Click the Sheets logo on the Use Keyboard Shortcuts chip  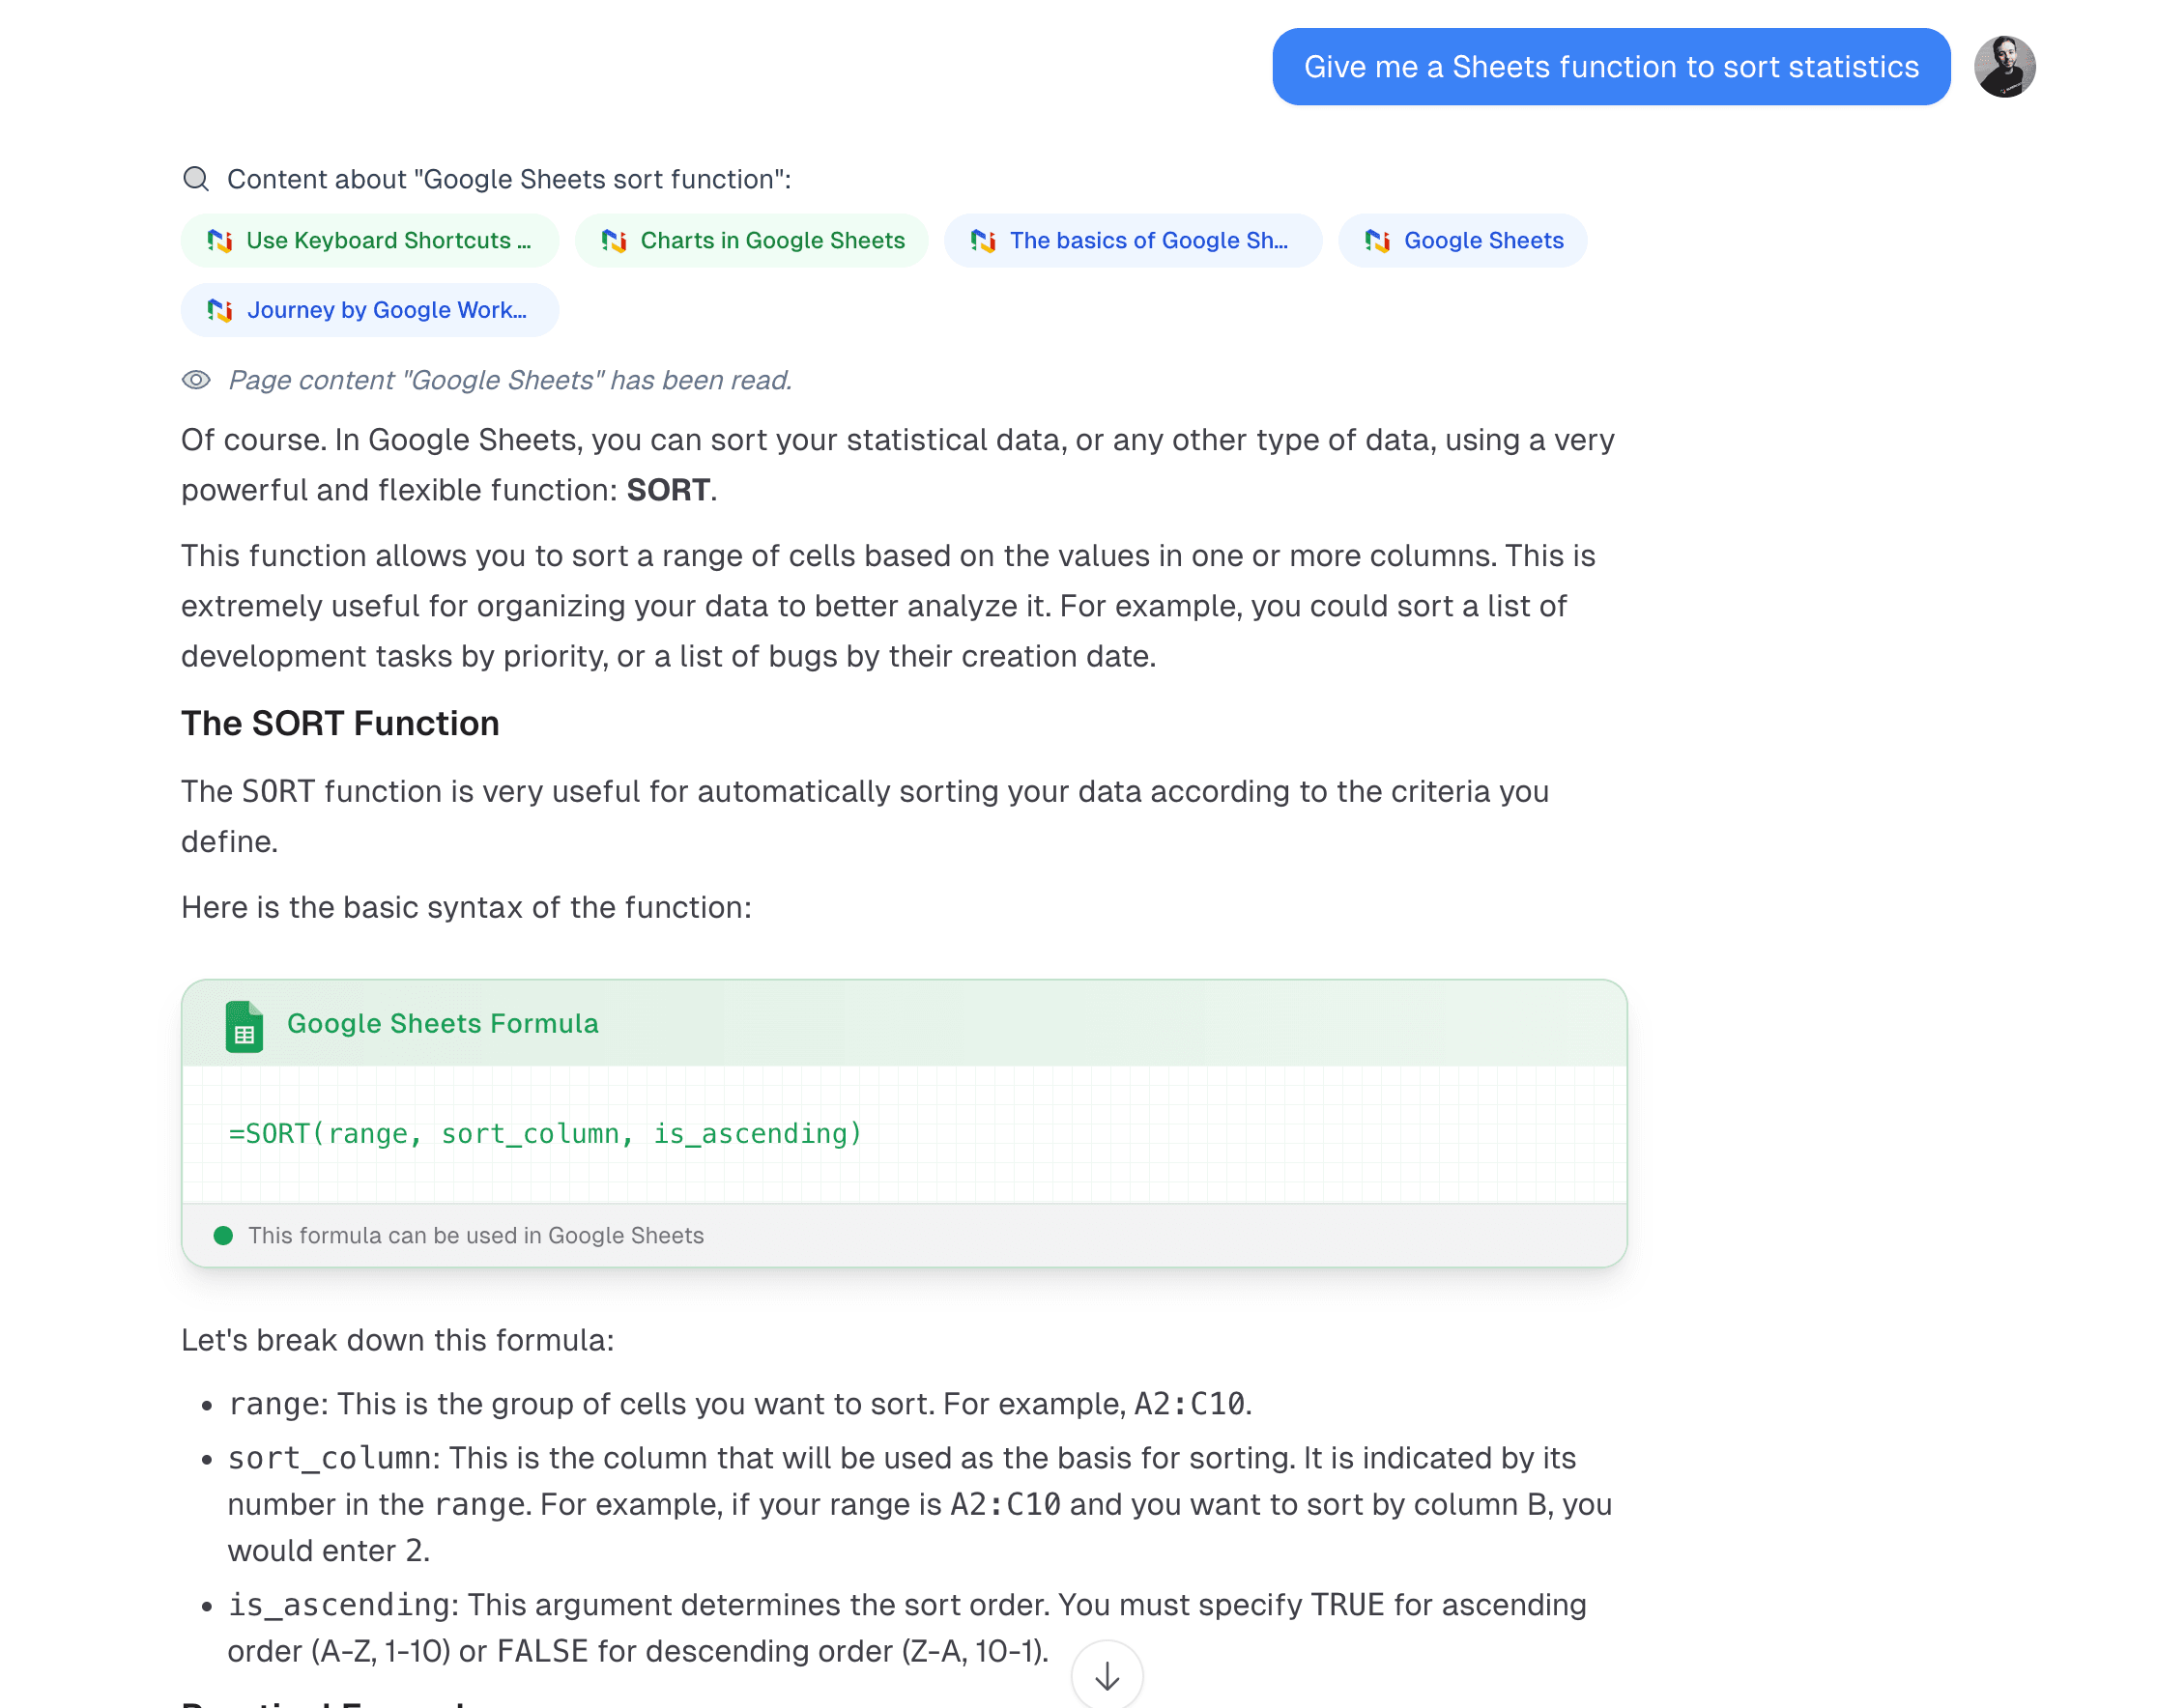click(222, 240)
